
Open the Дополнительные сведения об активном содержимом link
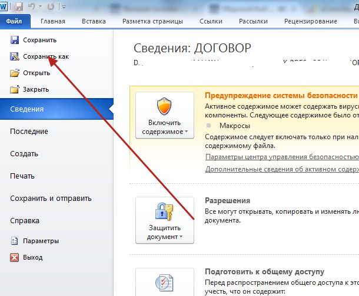(x=281, y=169)
